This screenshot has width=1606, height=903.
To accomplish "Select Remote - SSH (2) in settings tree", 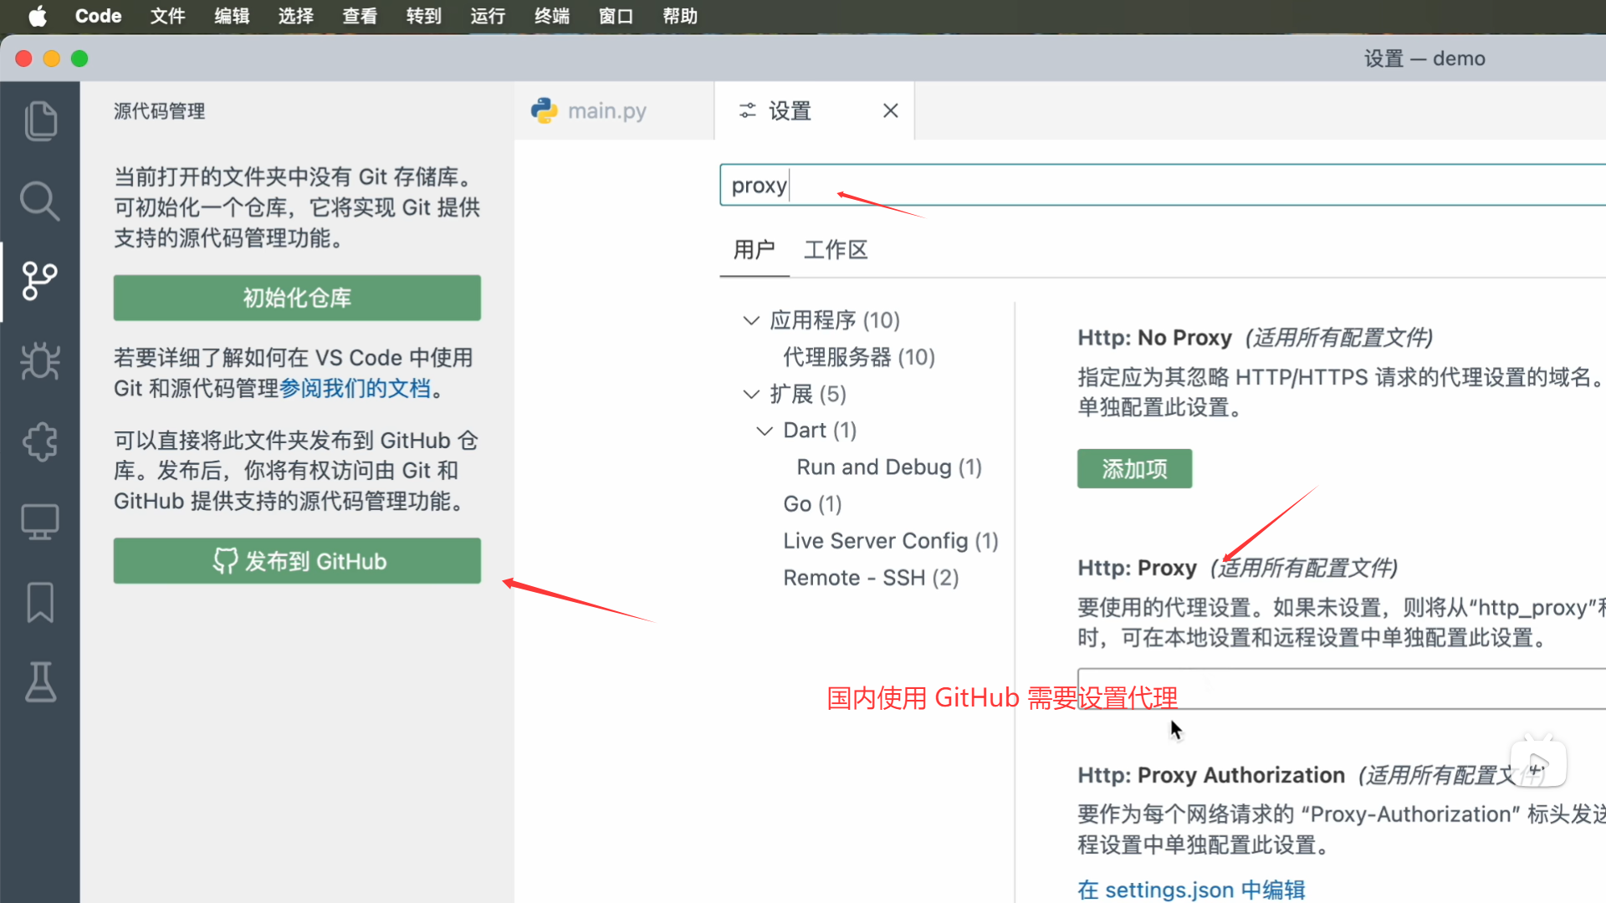I will pos(870,578).
